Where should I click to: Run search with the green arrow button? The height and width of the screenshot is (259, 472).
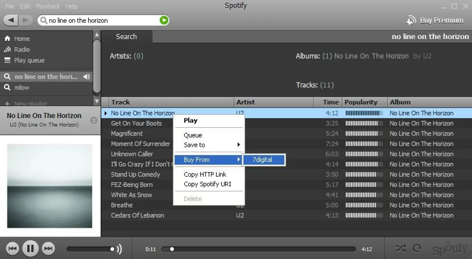(164, 20)
